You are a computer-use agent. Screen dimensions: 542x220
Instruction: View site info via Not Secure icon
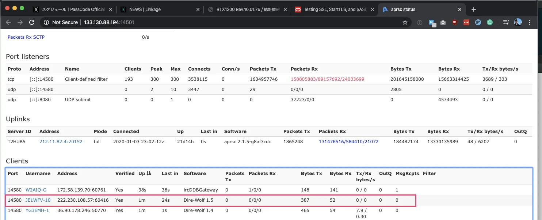pyautogui.click(x=46, y=22)
